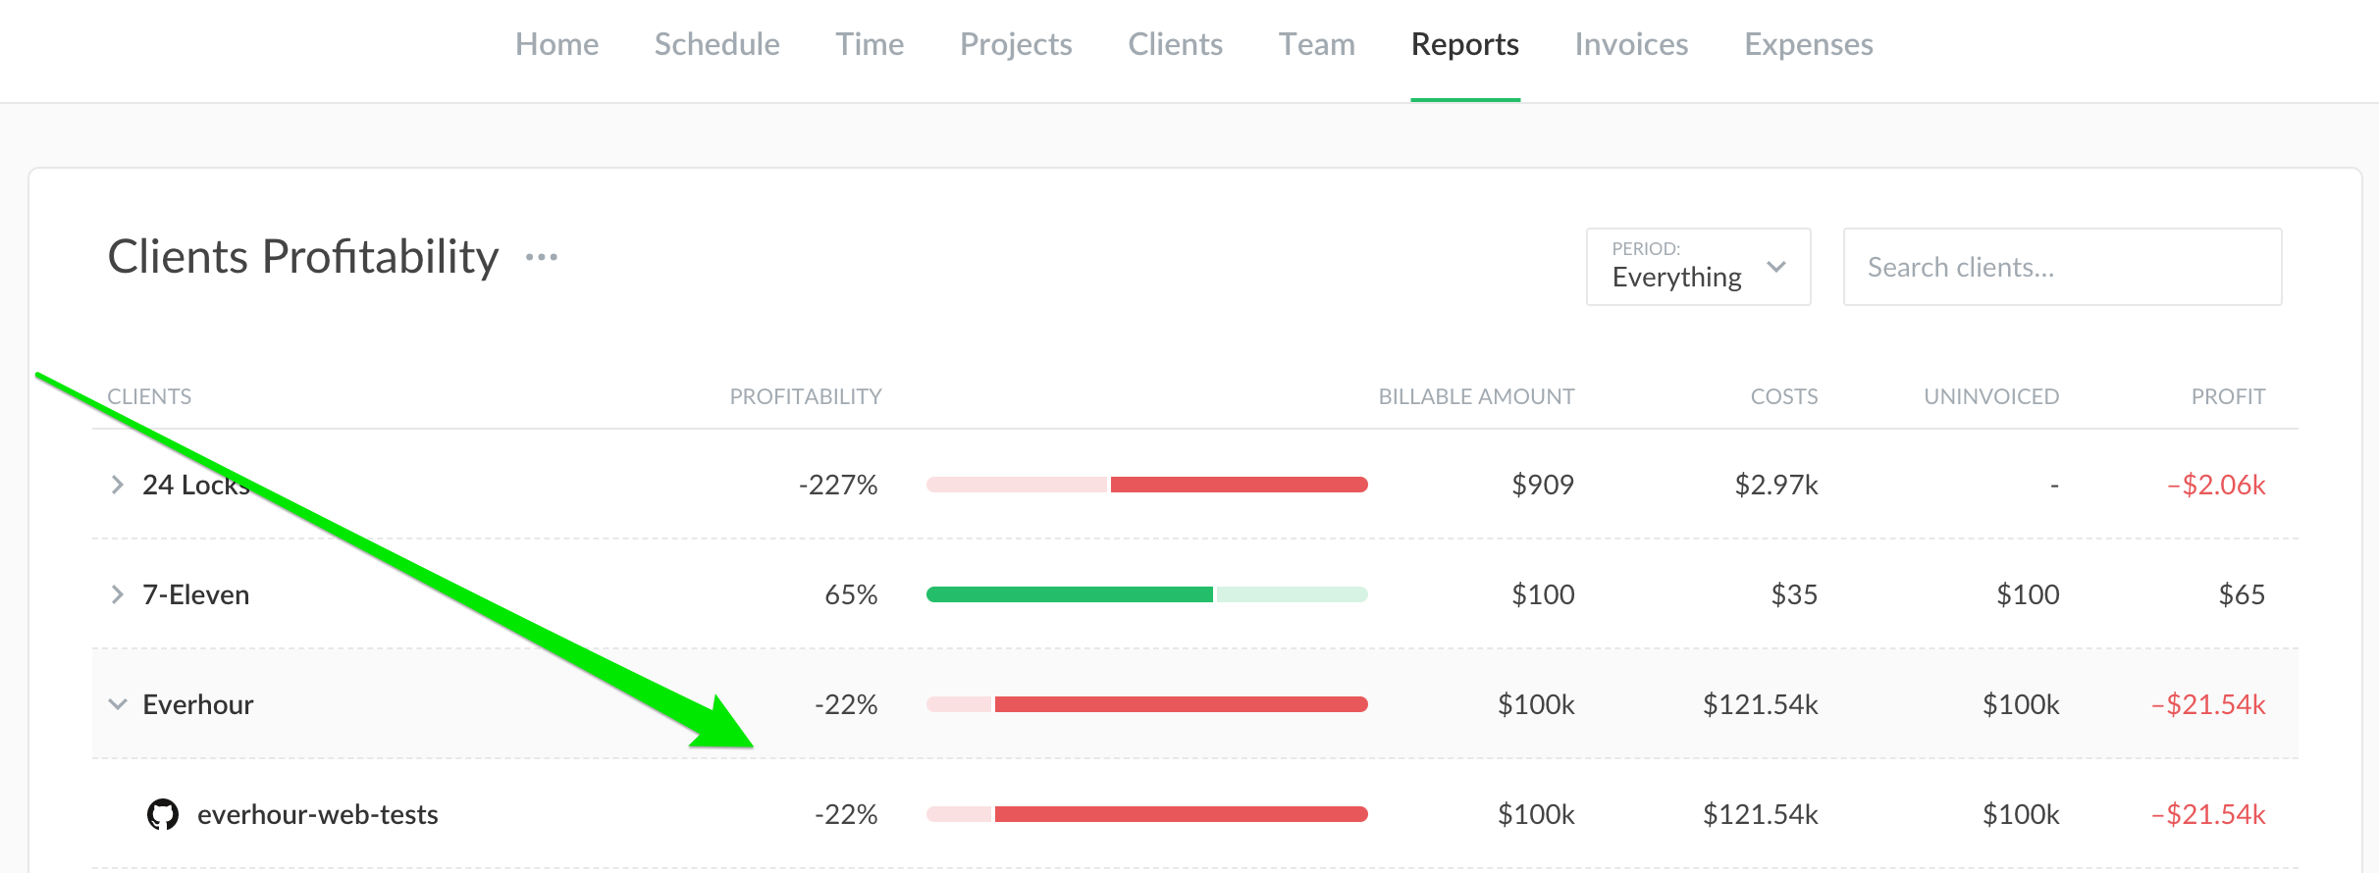The image size is (2379, 873).
Task: Open the Expenses tab
Action: (x=1809, y=44)
